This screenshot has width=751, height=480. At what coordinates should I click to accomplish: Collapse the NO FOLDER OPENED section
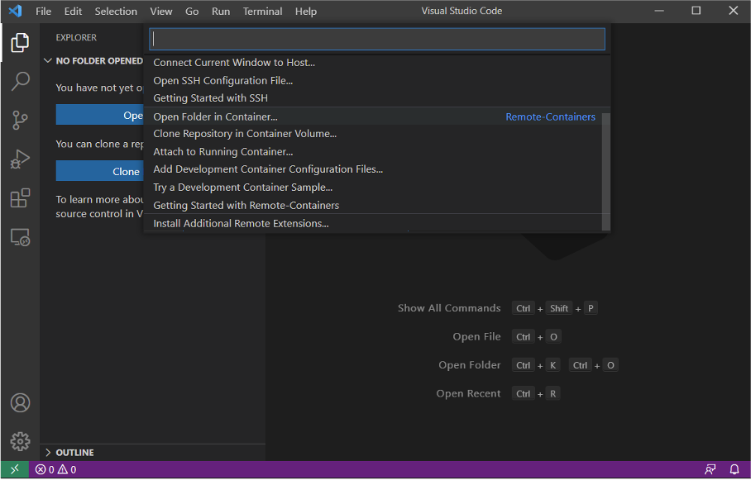coord(93,61)
